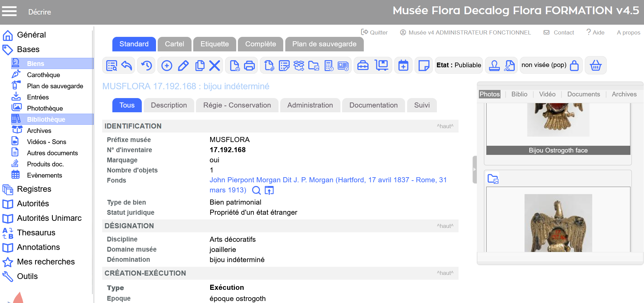Click the sticky note icon
The image size is (644, 303).
click(x=424, y=65)
